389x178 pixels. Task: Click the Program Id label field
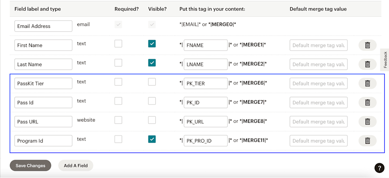(x=43, y=141)
